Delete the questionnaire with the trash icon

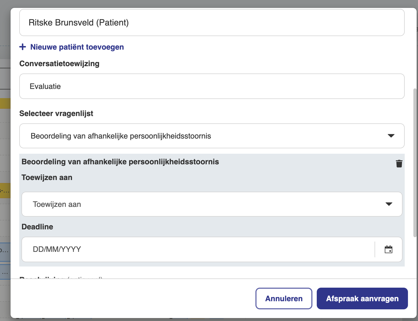coord(399,164)
